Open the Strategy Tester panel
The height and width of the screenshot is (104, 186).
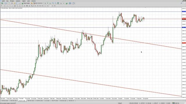tap(19, 3)
